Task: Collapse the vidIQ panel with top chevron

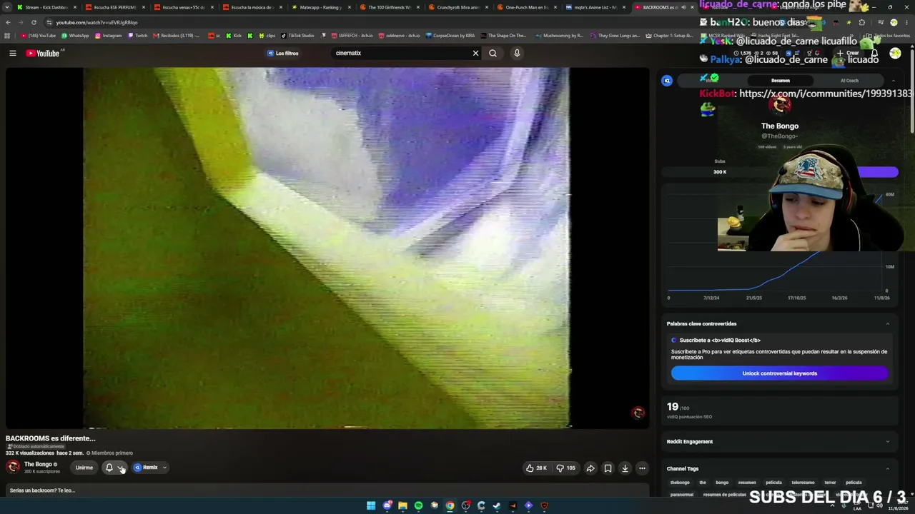Action: (x=893, y=81)
